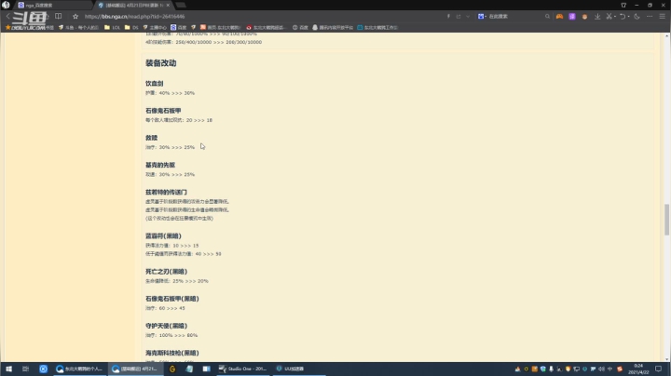
Task: Switch to the nga_百度搜索 tab
Action: pyautogui.click(x=53, y=6)
